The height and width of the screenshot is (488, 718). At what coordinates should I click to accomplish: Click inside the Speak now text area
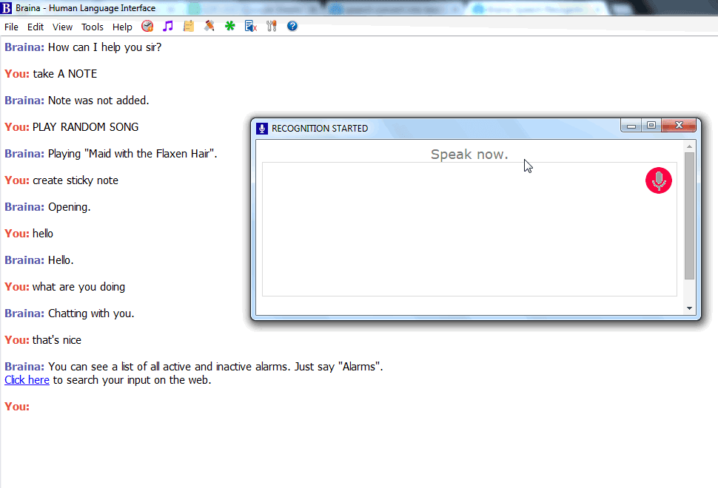[x=469, y=229]
